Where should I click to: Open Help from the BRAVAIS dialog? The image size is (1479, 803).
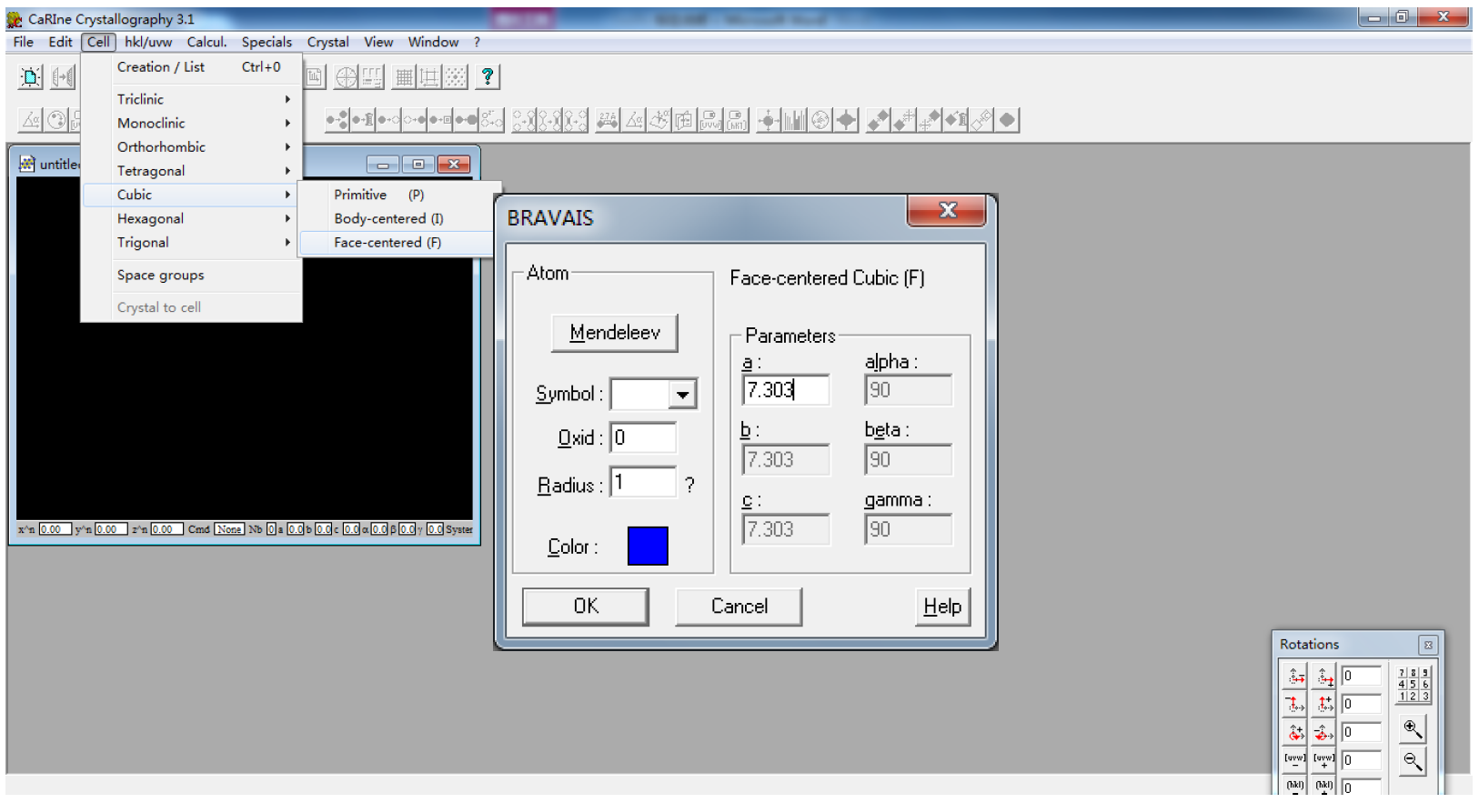942,607
